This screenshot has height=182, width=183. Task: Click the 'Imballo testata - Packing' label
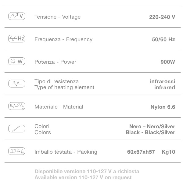click(66, 152)
